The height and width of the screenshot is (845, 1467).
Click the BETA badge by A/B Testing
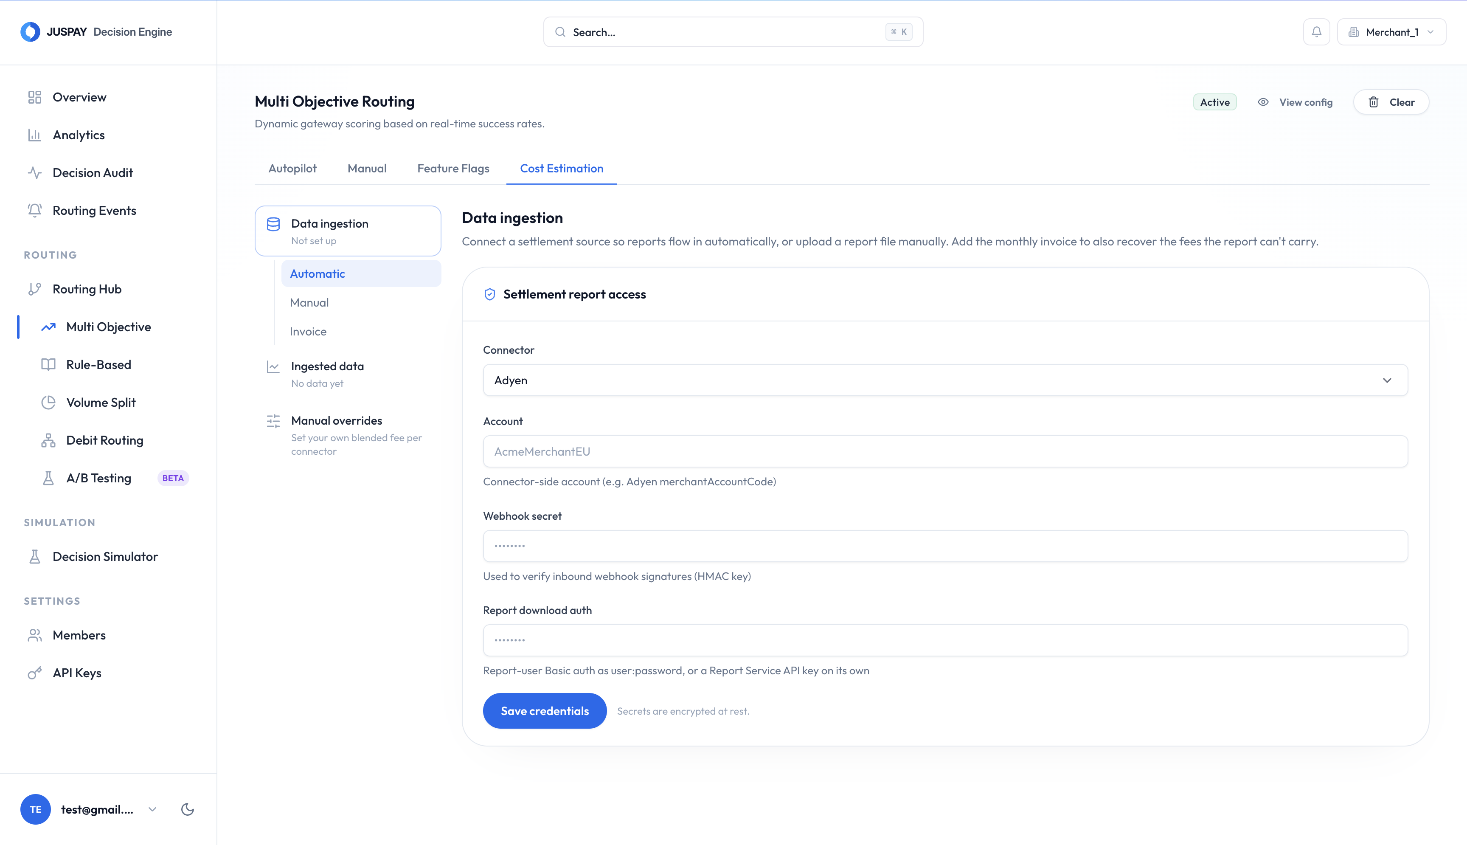pos(173,478)
